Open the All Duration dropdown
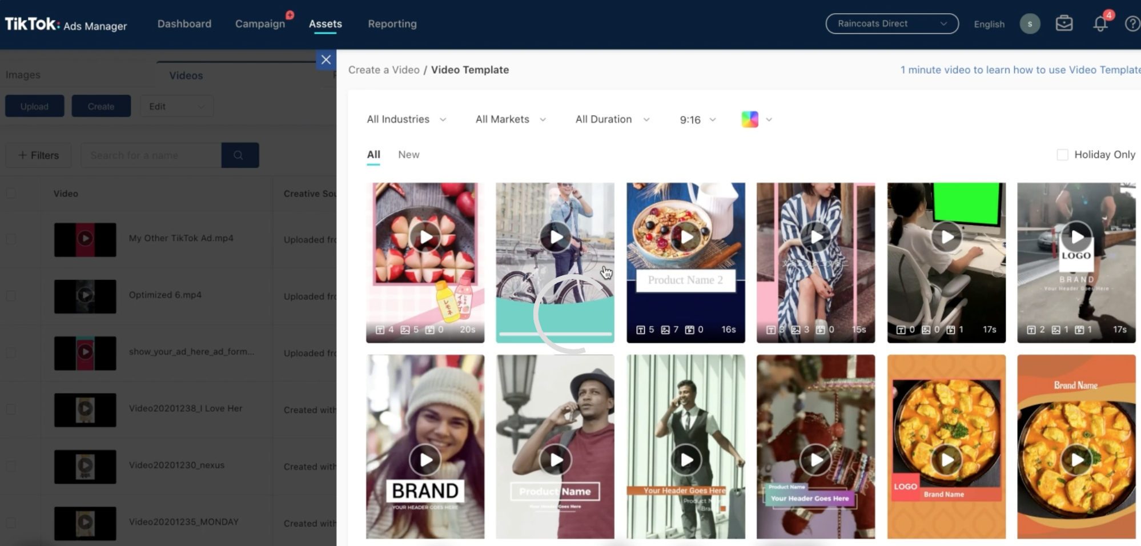Image resolution: width=1141 pixels, height=546 pixels. [x=612, y=119]
